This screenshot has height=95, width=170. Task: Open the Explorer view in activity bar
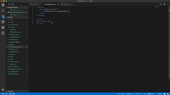[x=3, y=5]
